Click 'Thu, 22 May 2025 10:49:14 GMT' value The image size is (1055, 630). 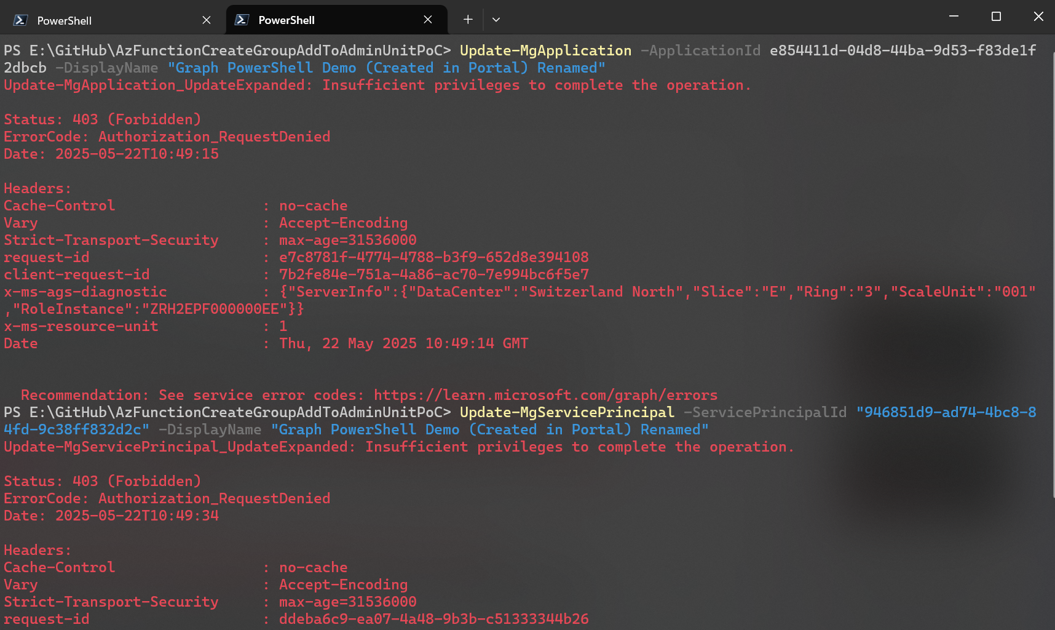coord(404,343)
